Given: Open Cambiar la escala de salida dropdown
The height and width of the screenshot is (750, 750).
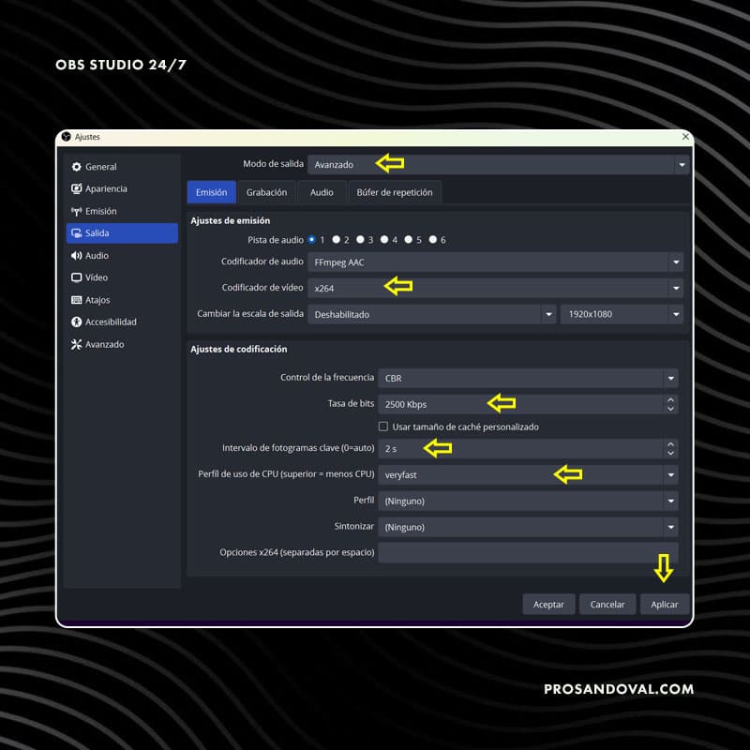Looking at the screenshot, I should [x=431, y=314].
